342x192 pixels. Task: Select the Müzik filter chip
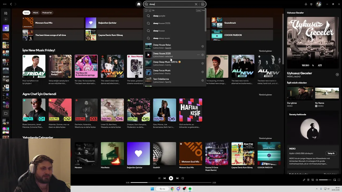(x=36, y=13)
